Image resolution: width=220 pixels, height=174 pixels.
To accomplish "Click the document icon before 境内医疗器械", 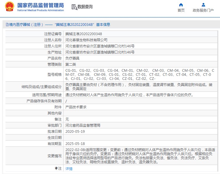I will click(7, 25).
